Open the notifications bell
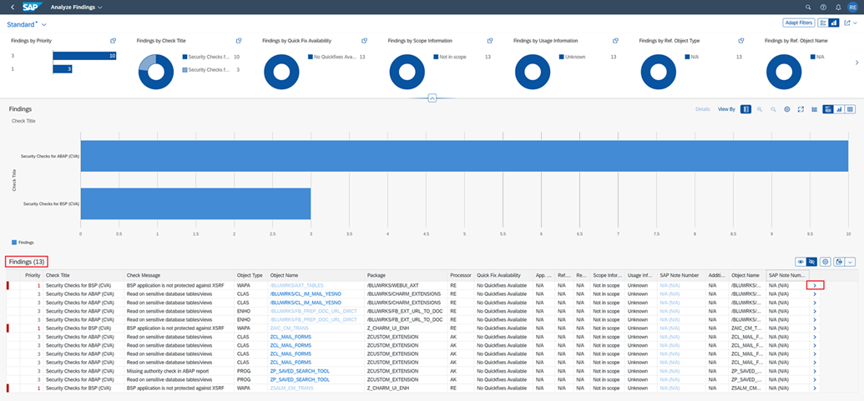Image resolution: width=864 pixels, height=401 pixels. click(x=837, y=7)
